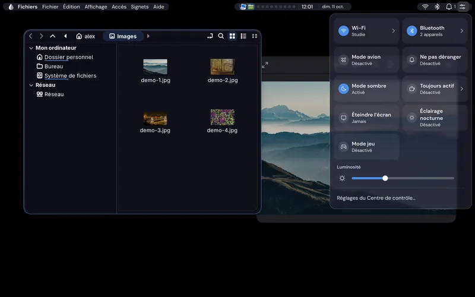The height and width of the screenshot is (297, 475).
Task: Open the Éteindre l'écran setting tile
Action: (366, 118)
